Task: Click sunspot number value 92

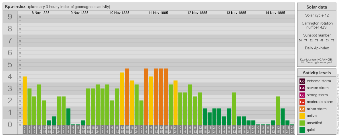Action: tap(311, 40)
